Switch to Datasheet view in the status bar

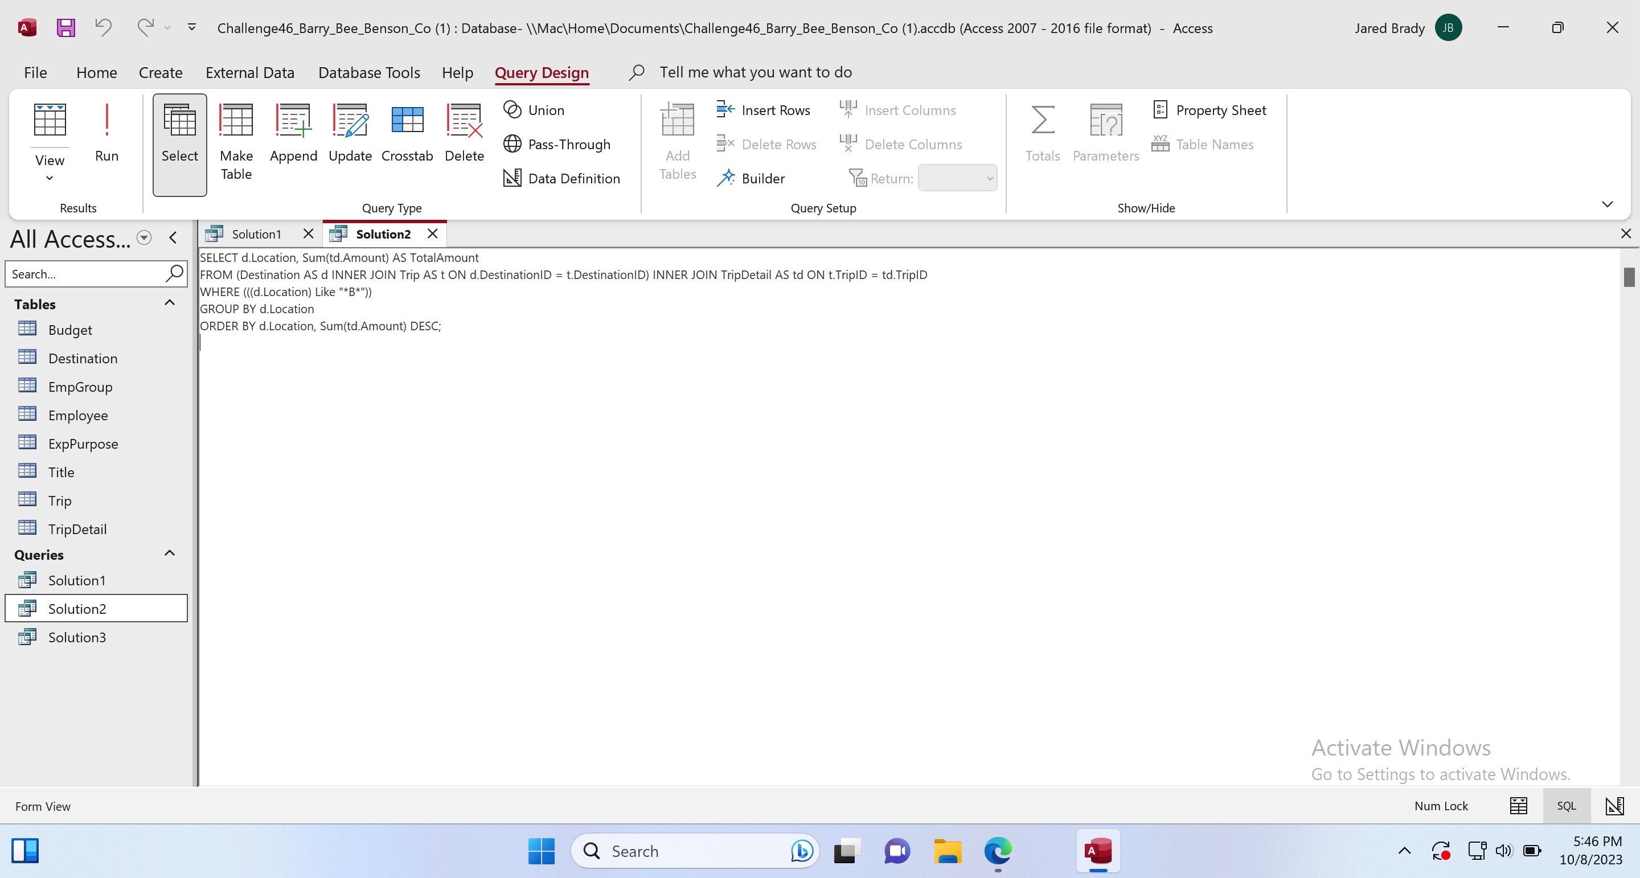pos(1518,806)
